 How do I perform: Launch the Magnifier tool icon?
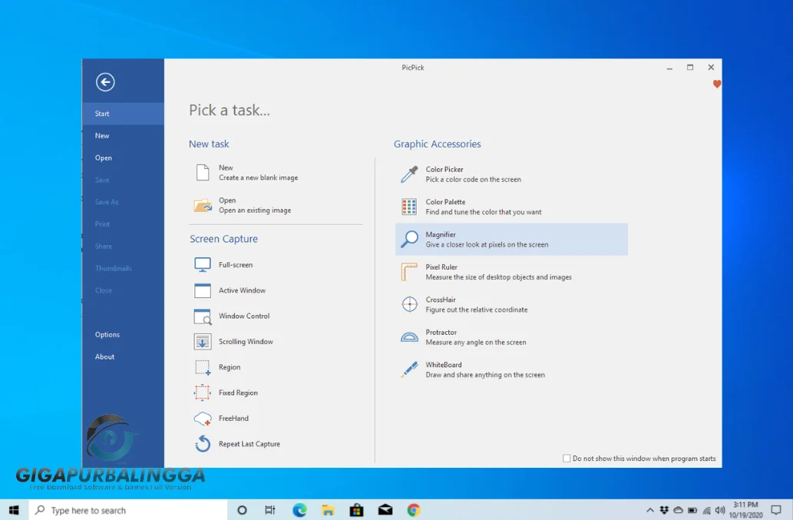point(409,240)
